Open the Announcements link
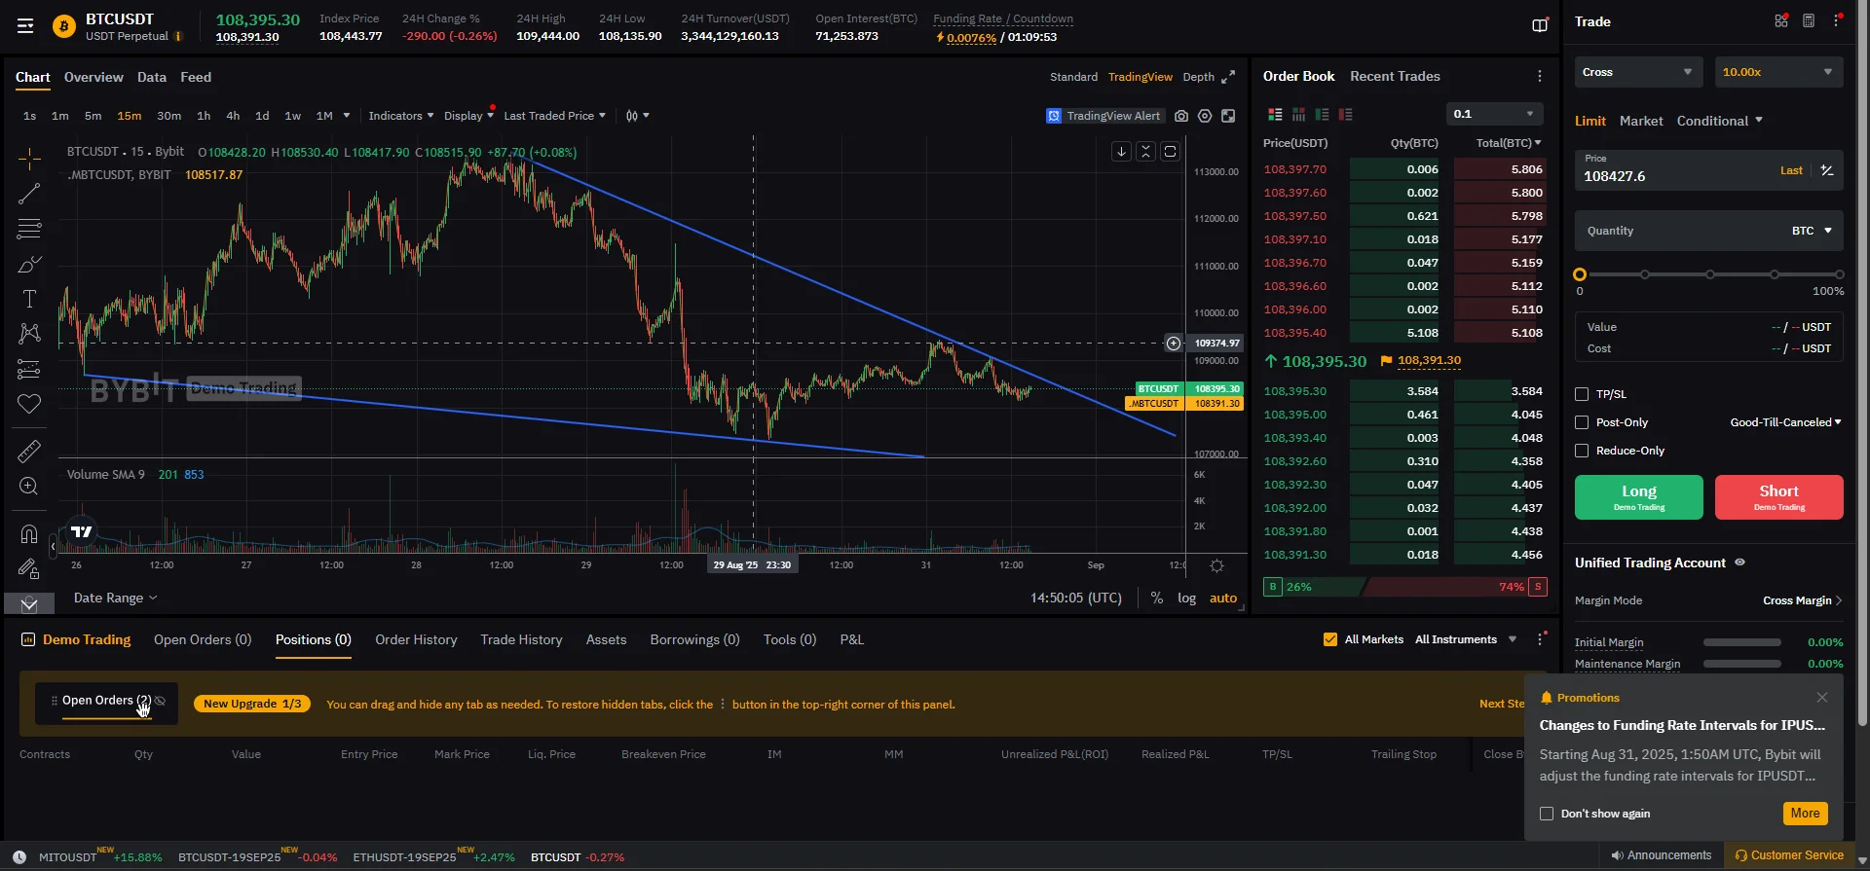 (x=1661, y=855)
